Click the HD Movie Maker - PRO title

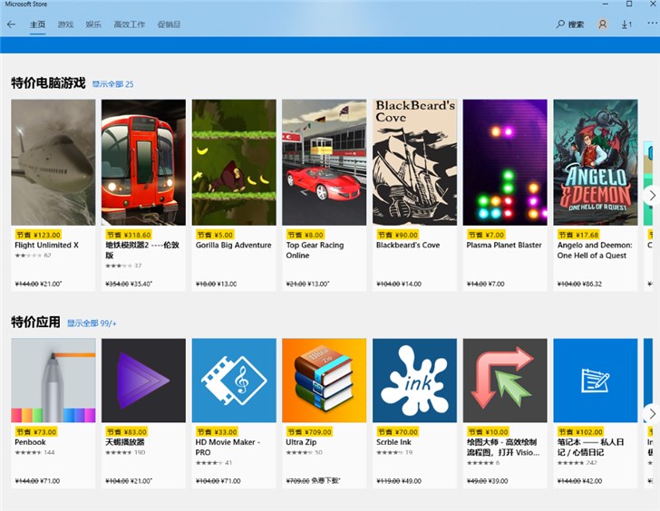tap(228, 447)
